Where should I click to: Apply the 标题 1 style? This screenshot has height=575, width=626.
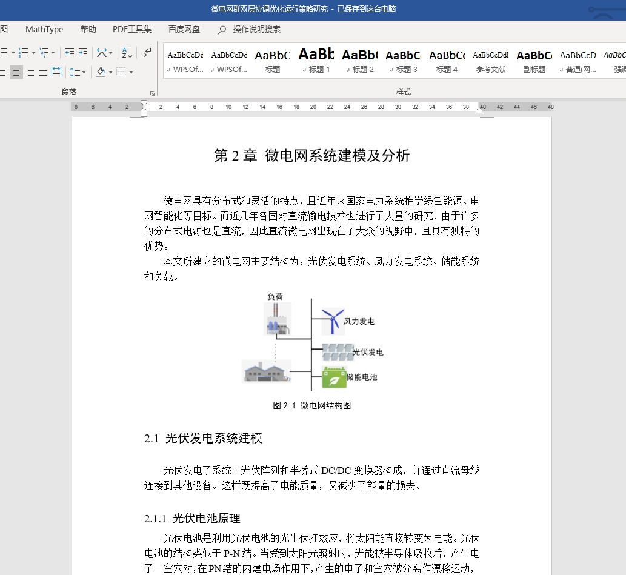point(316,61)
